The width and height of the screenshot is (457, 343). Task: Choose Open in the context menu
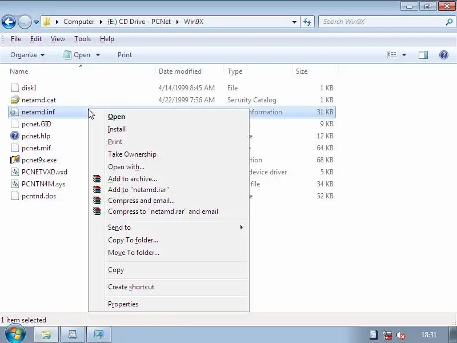click(x=117, y=117)
